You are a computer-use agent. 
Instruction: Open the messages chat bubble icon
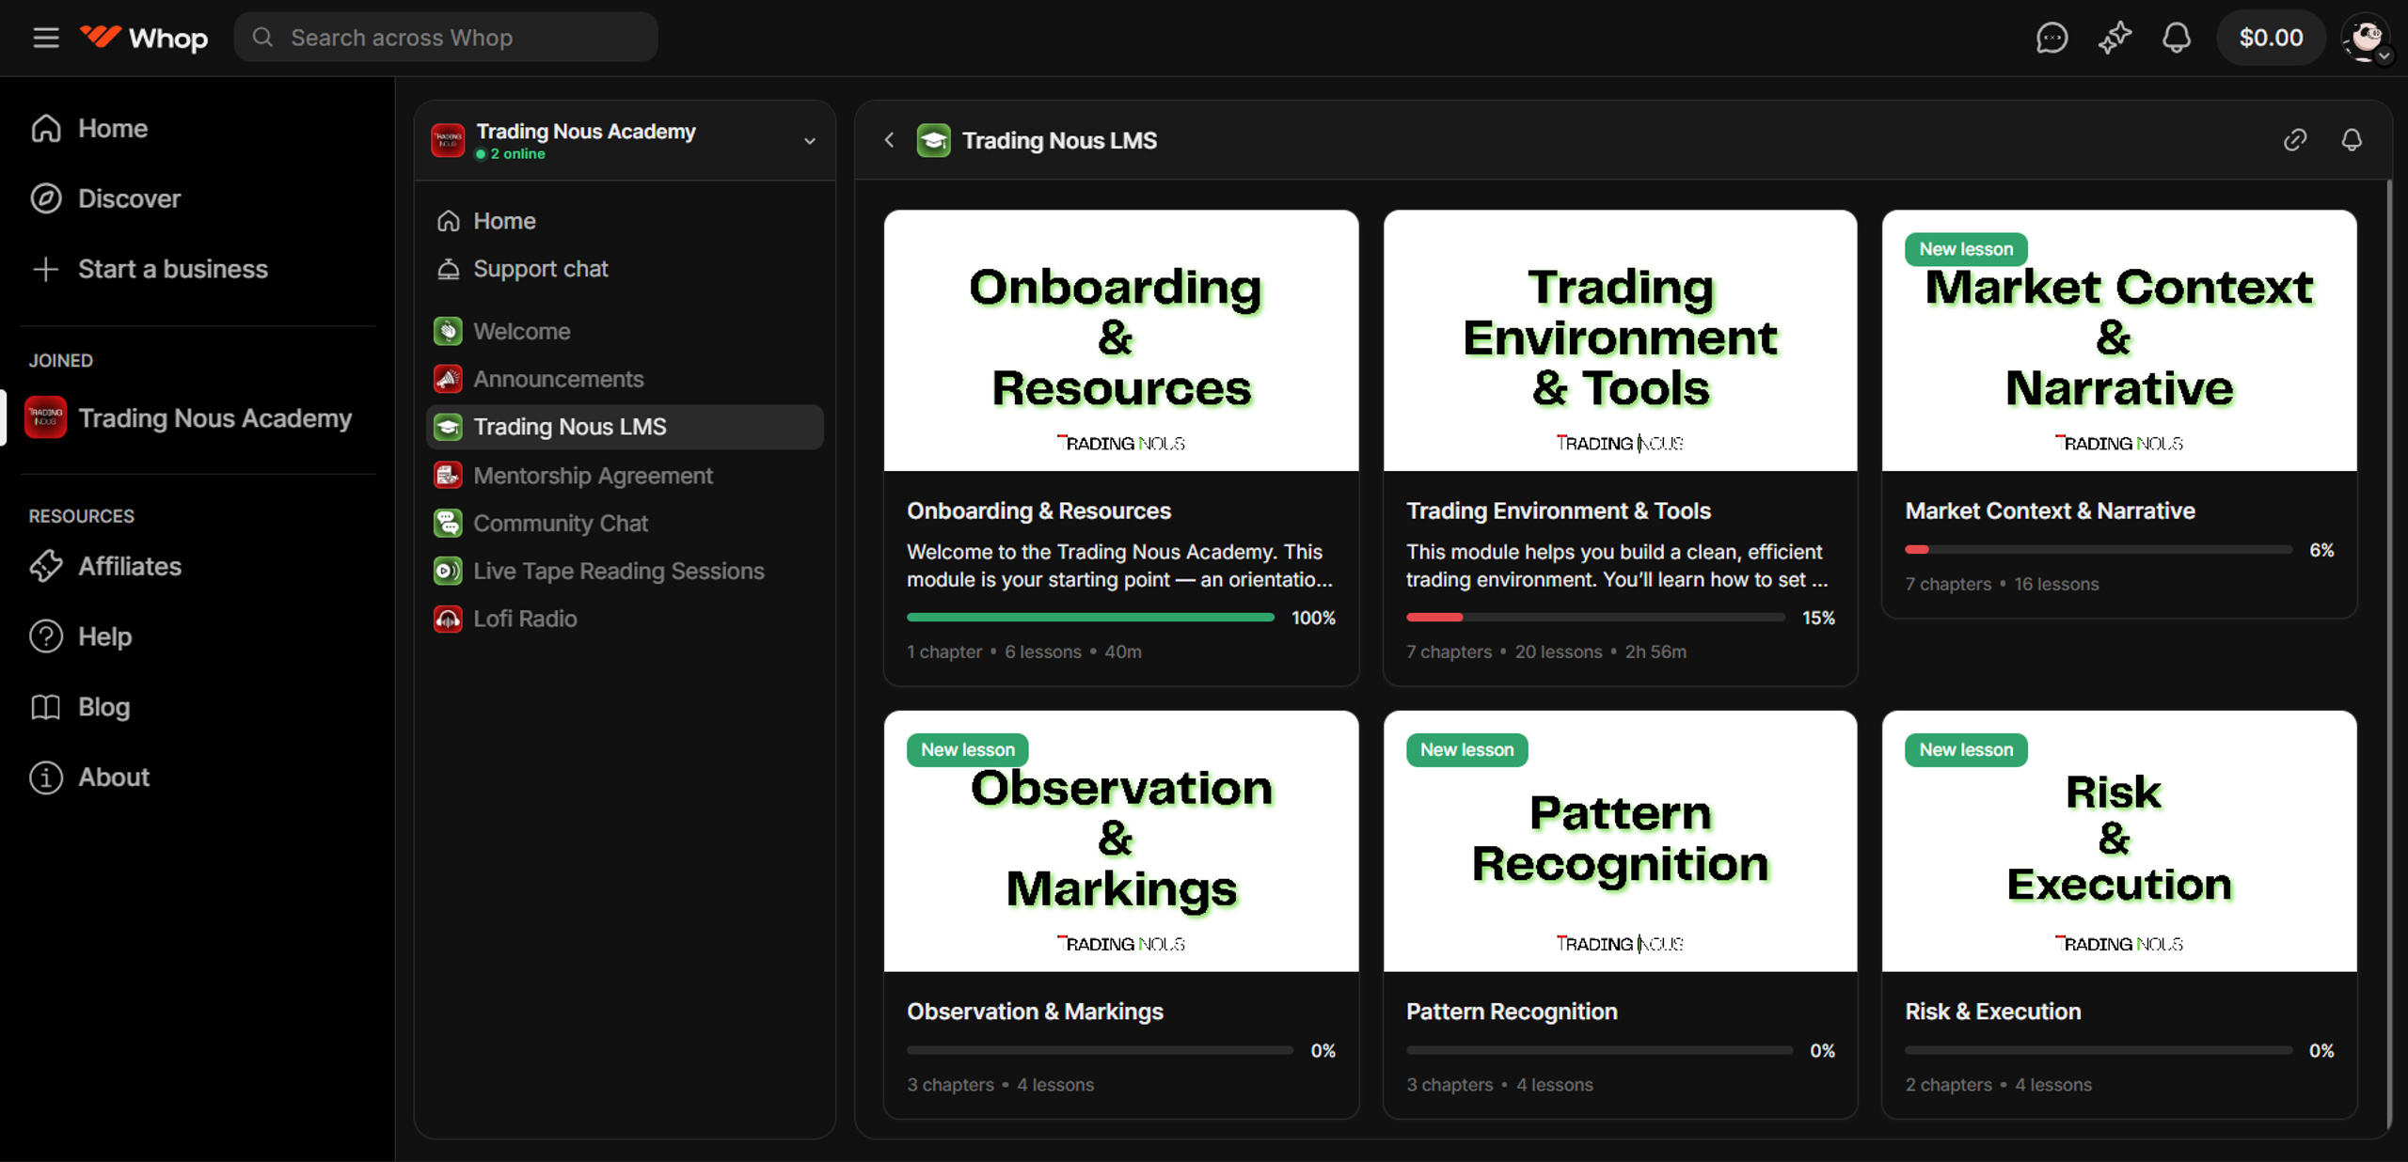(x=2052, y=38)
